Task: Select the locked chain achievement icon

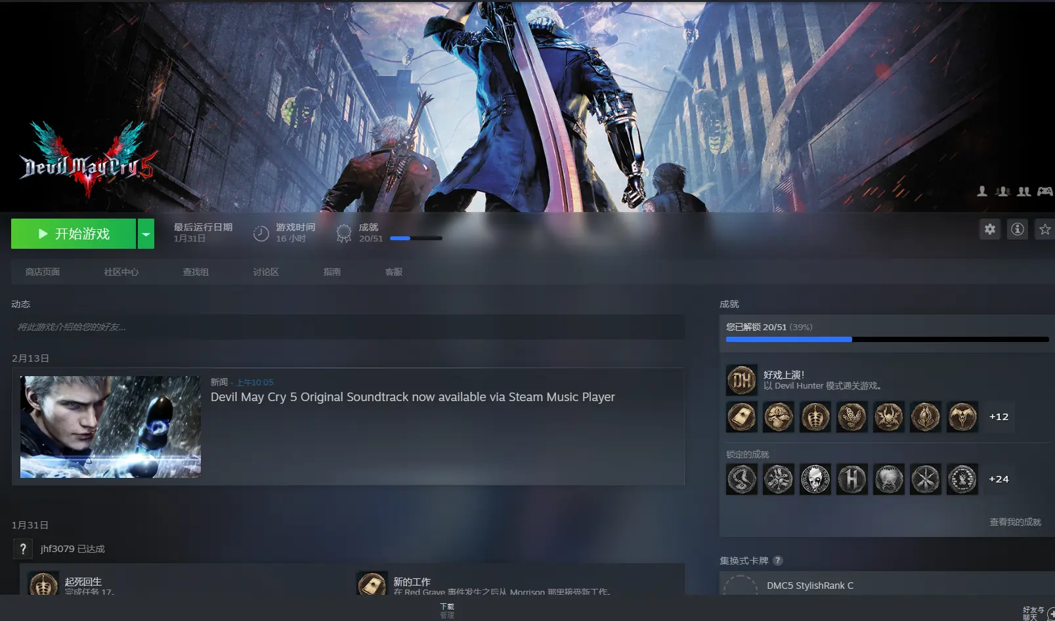Action: (742, 479)
